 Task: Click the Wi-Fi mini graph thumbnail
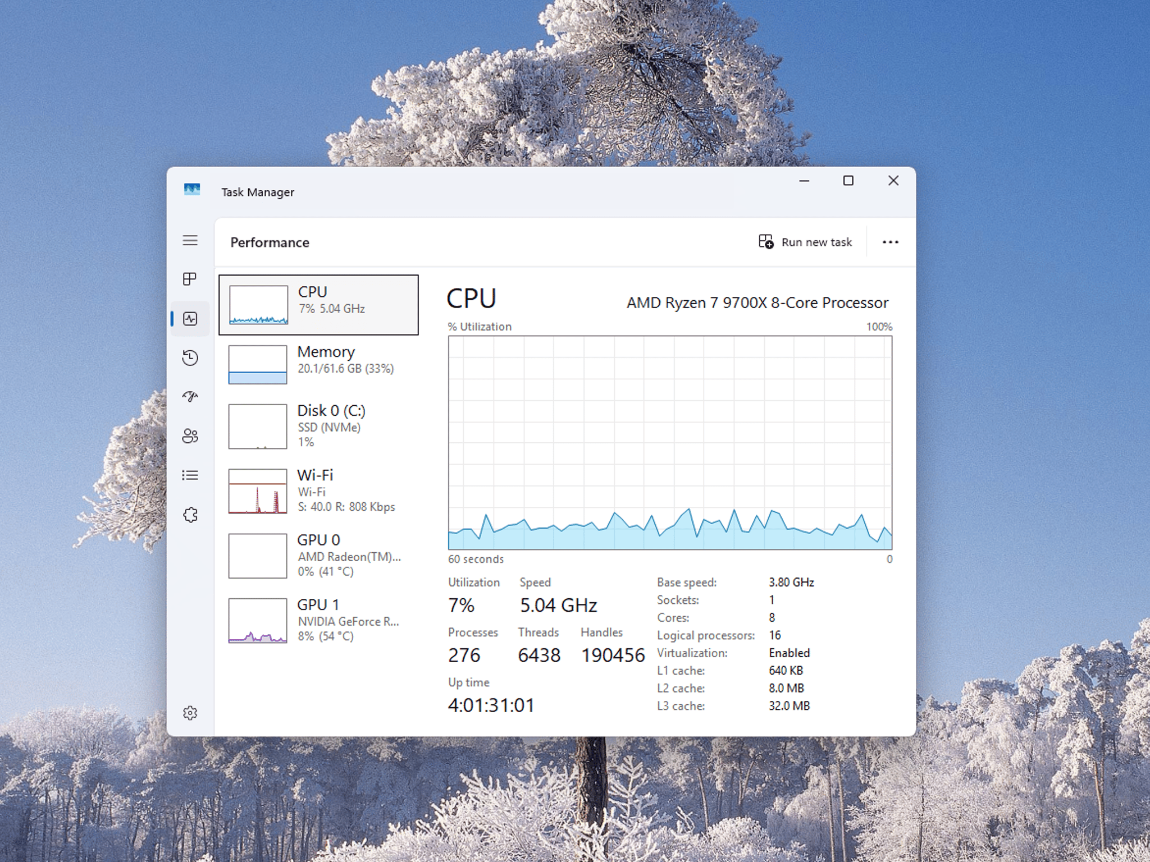[x=258, y=491]
